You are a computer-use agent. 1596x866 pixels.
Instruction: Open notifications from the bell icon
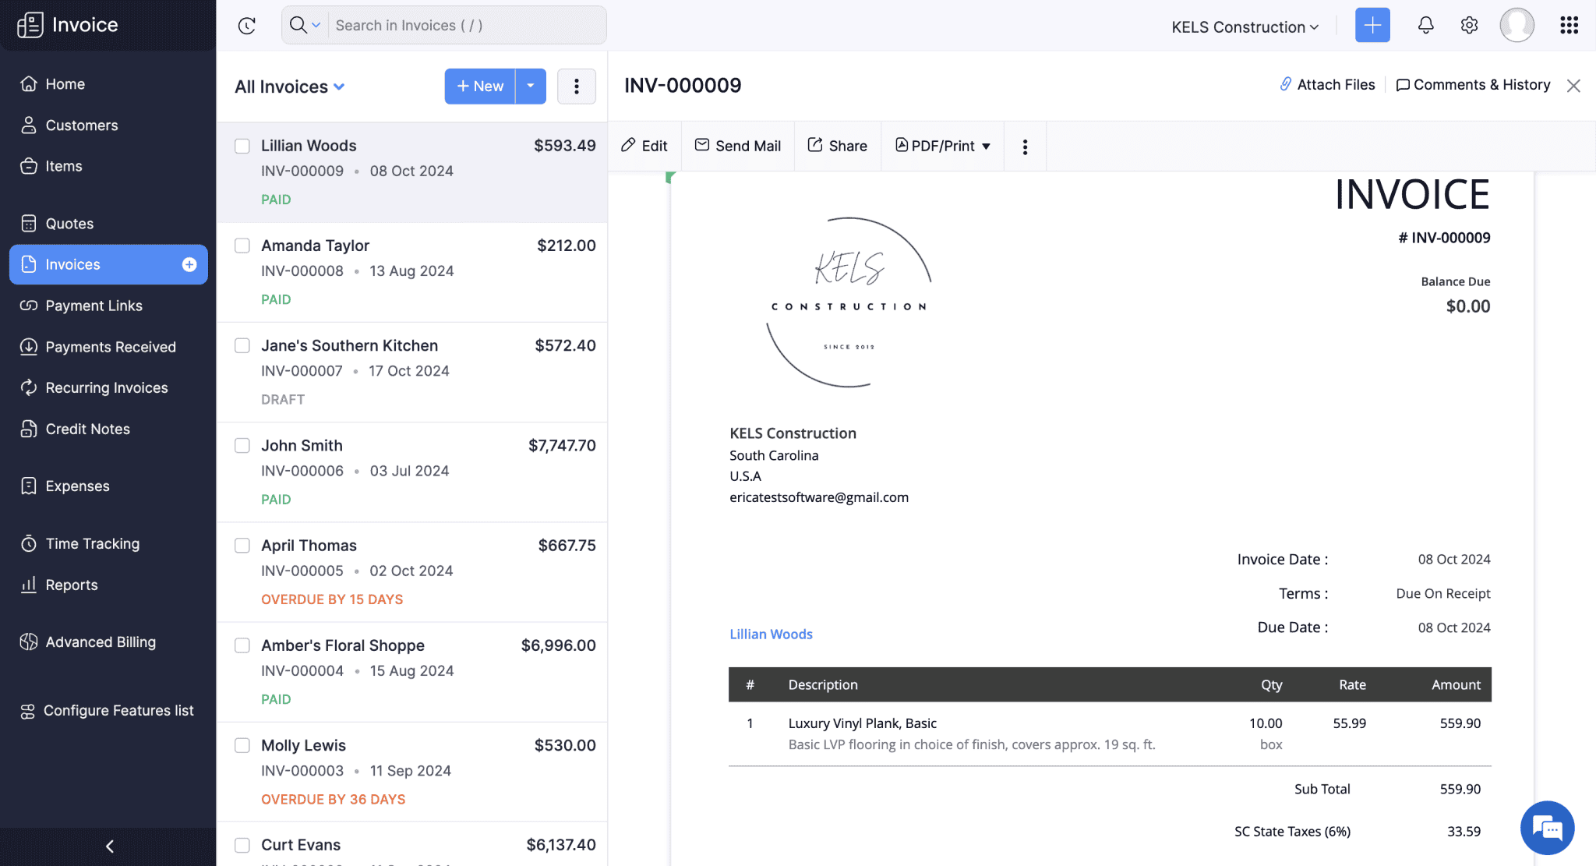click(1425, 24)
